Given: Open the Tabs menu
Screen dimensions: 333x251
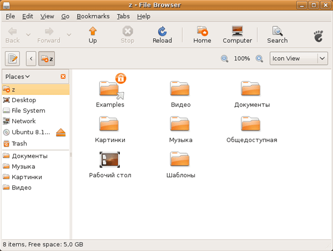Looking at the screenshot, I should click(x=123, y=17).
